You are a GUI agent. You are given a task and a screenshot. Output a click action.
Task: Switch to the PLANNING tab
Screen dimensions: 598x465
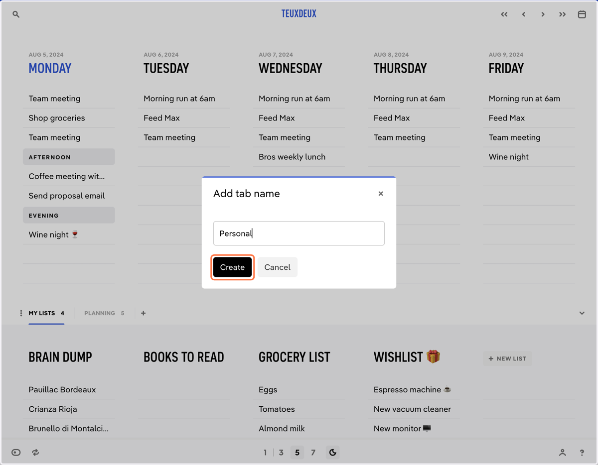(x=104, y=313)
